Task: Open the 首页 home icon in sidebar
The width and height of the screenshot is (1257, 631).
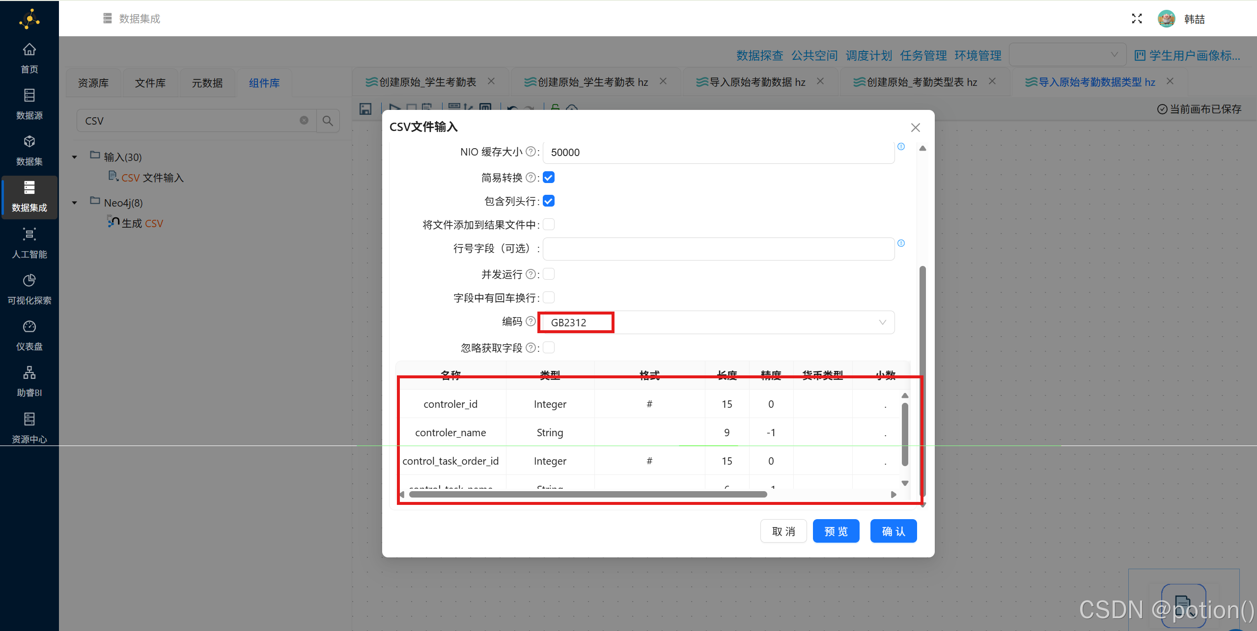Action: 29,50
